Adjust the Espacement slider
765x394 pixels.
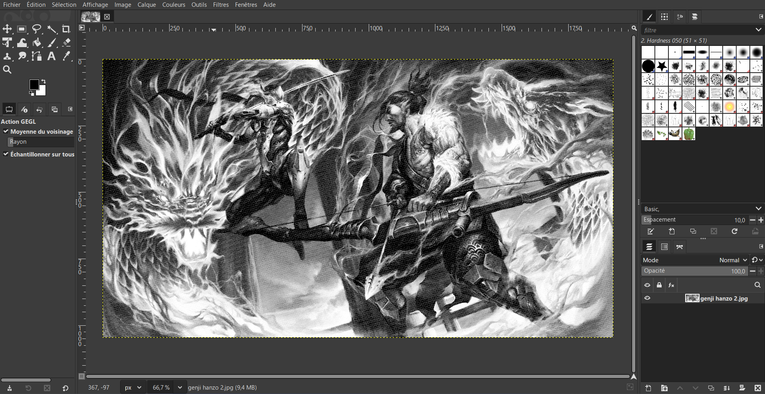(695, 220)
